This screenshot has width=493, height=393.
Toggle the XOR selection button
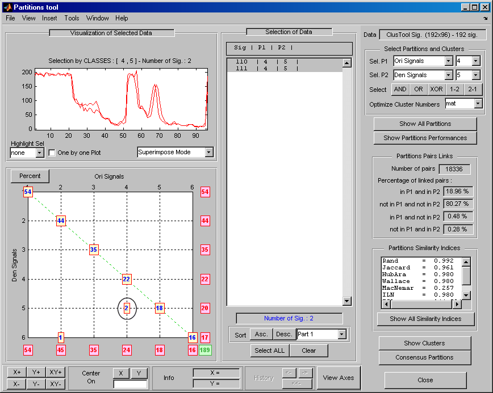(436, 90)
